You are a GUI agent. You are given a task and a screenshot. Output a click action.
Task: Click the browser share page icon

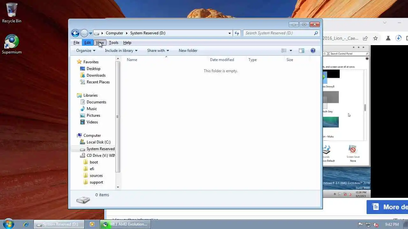(x=365, y=38)
